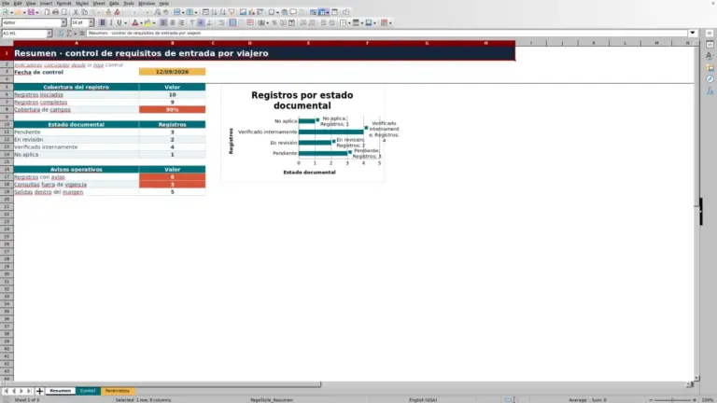Click the zoom slider in status bar
The width and height of the screenshot is (717, 403).
click(672, 400)
